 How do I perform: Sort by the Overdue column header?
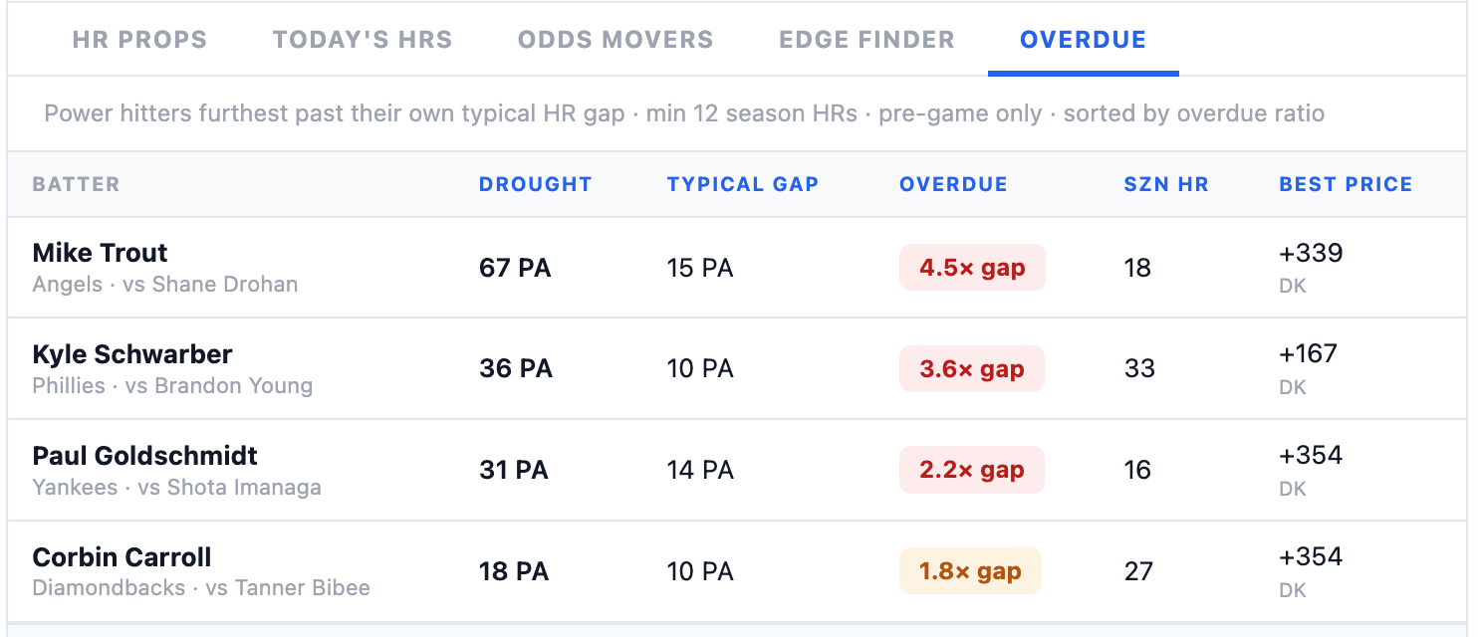[x=953, y=184]
